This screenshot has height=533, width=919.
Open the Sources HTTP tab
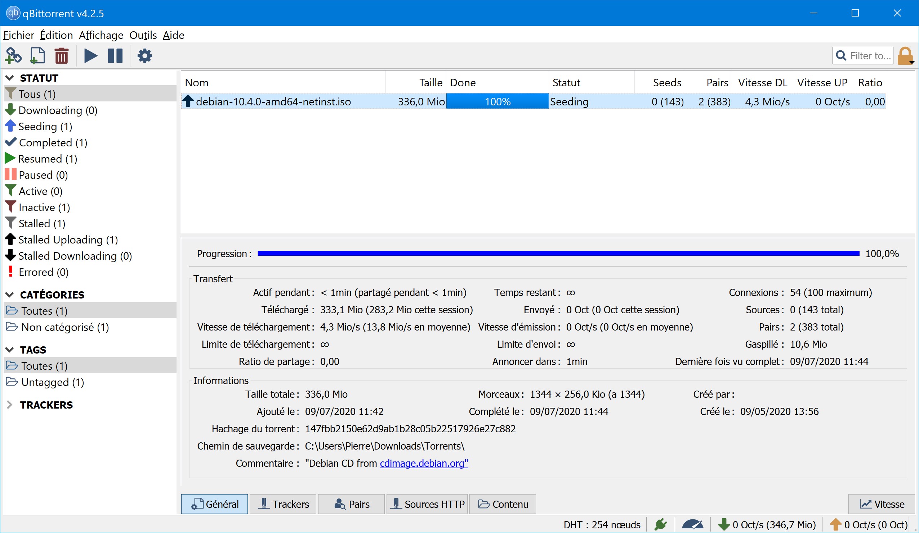click(427, 504)
